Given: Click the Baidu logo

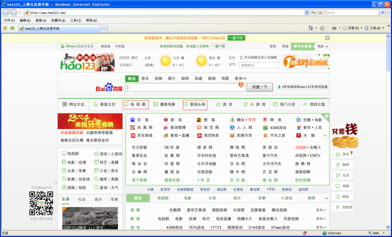Looking at the screenshot, I should point(109,87).
